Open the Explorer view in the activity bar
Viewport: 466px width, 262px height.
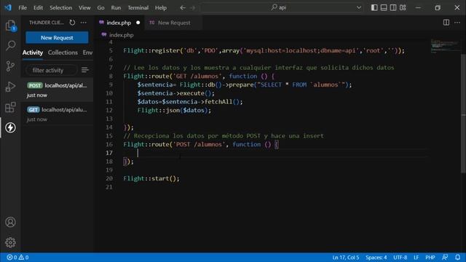[10, 25]
